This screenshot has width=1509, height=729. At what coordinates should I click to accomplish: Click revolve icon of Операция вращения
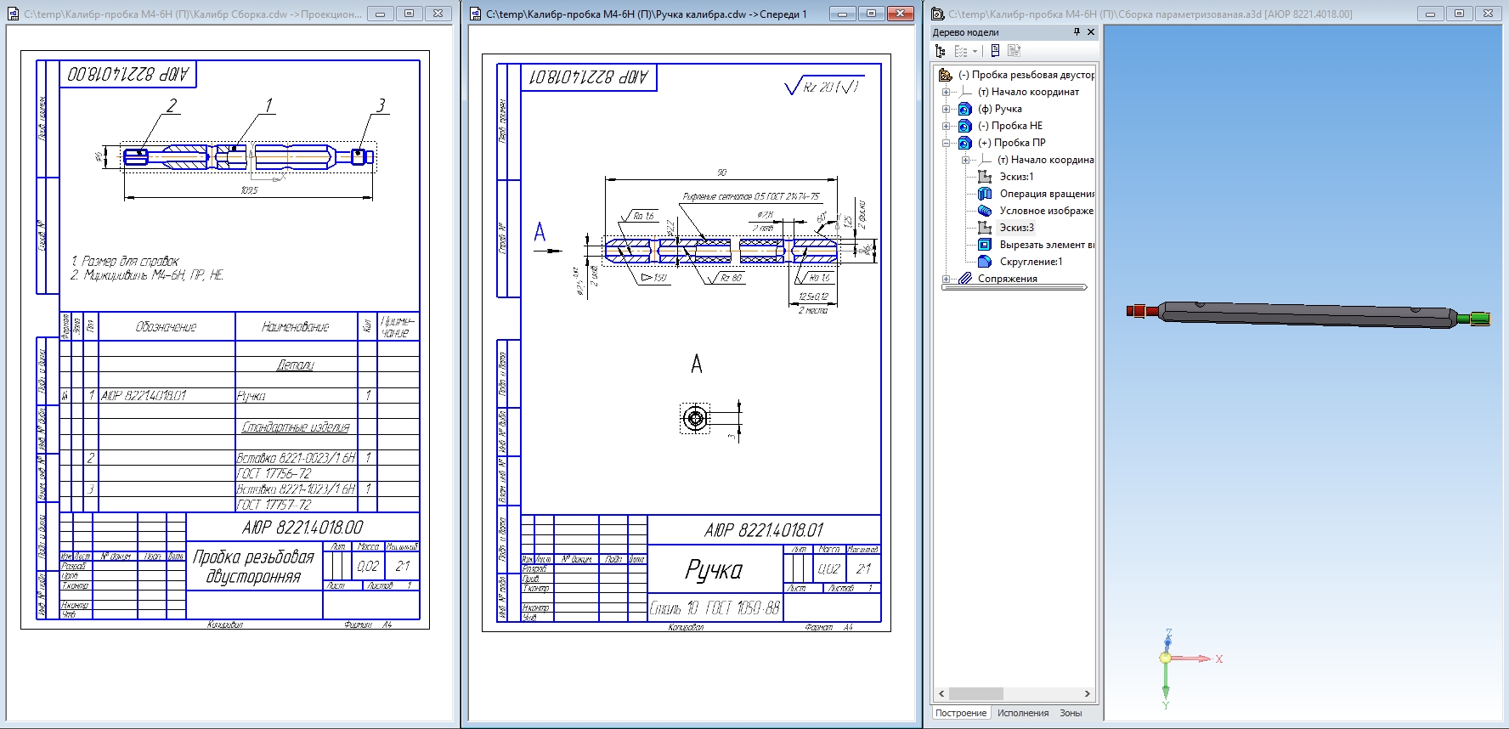[x=985, y=194]
